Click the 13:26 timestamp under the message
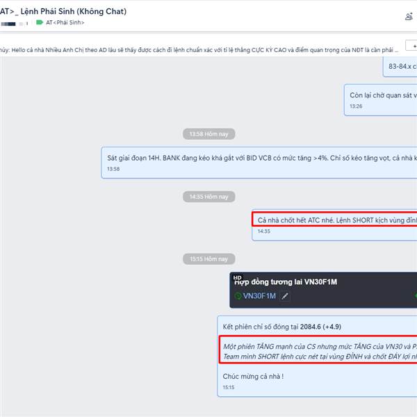The height and width of the screenshot is (417, 417). tap(356, 106)
